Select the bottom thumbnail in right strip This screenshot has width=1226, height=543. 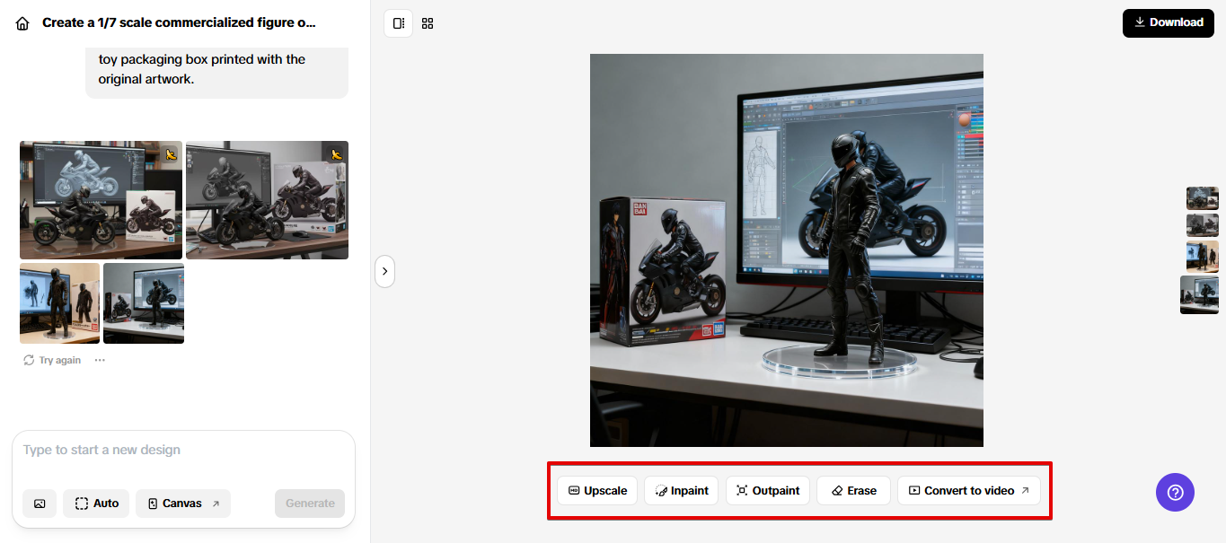click(1199, 294)
